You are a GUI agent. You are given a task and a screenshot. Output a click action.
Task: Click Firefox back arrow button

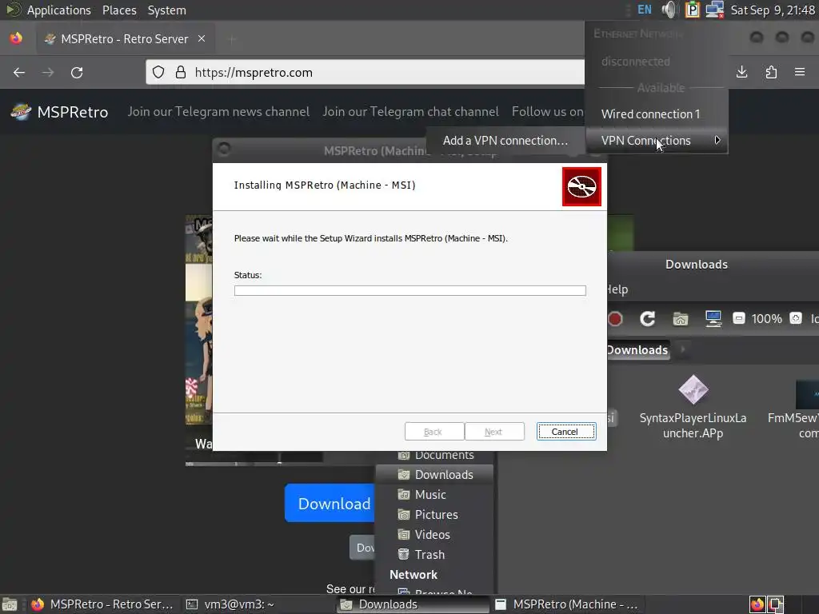19,73
